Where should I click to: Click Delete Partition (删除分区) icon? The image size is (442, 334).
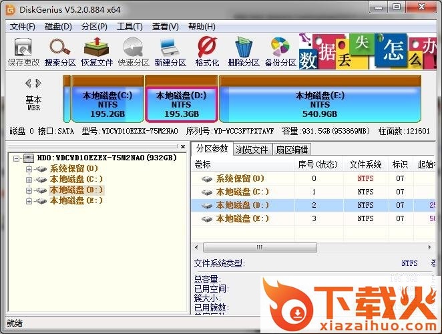[244, 52]
